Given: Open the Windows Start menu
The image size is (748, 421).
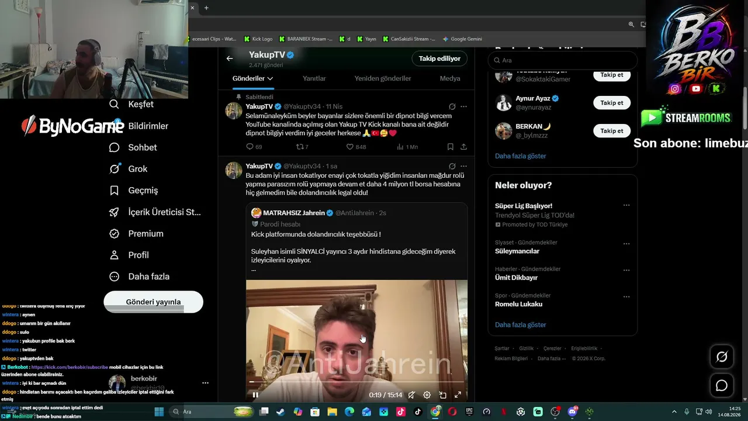Looking at the screenshot, I should click(x=159, y=412).
